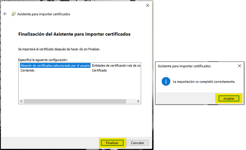
Task: Select the Contenido row in the list
Action: click(x=27, y=70)
